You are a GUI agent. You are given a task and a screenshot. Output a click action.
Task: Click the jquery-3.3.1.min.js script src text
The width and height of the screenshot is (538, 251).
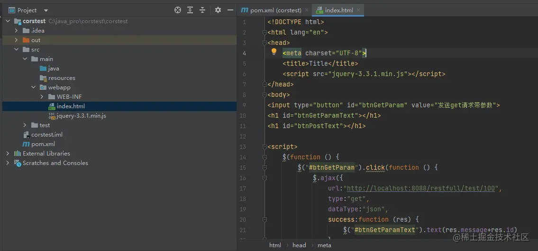tap(370, 74)
